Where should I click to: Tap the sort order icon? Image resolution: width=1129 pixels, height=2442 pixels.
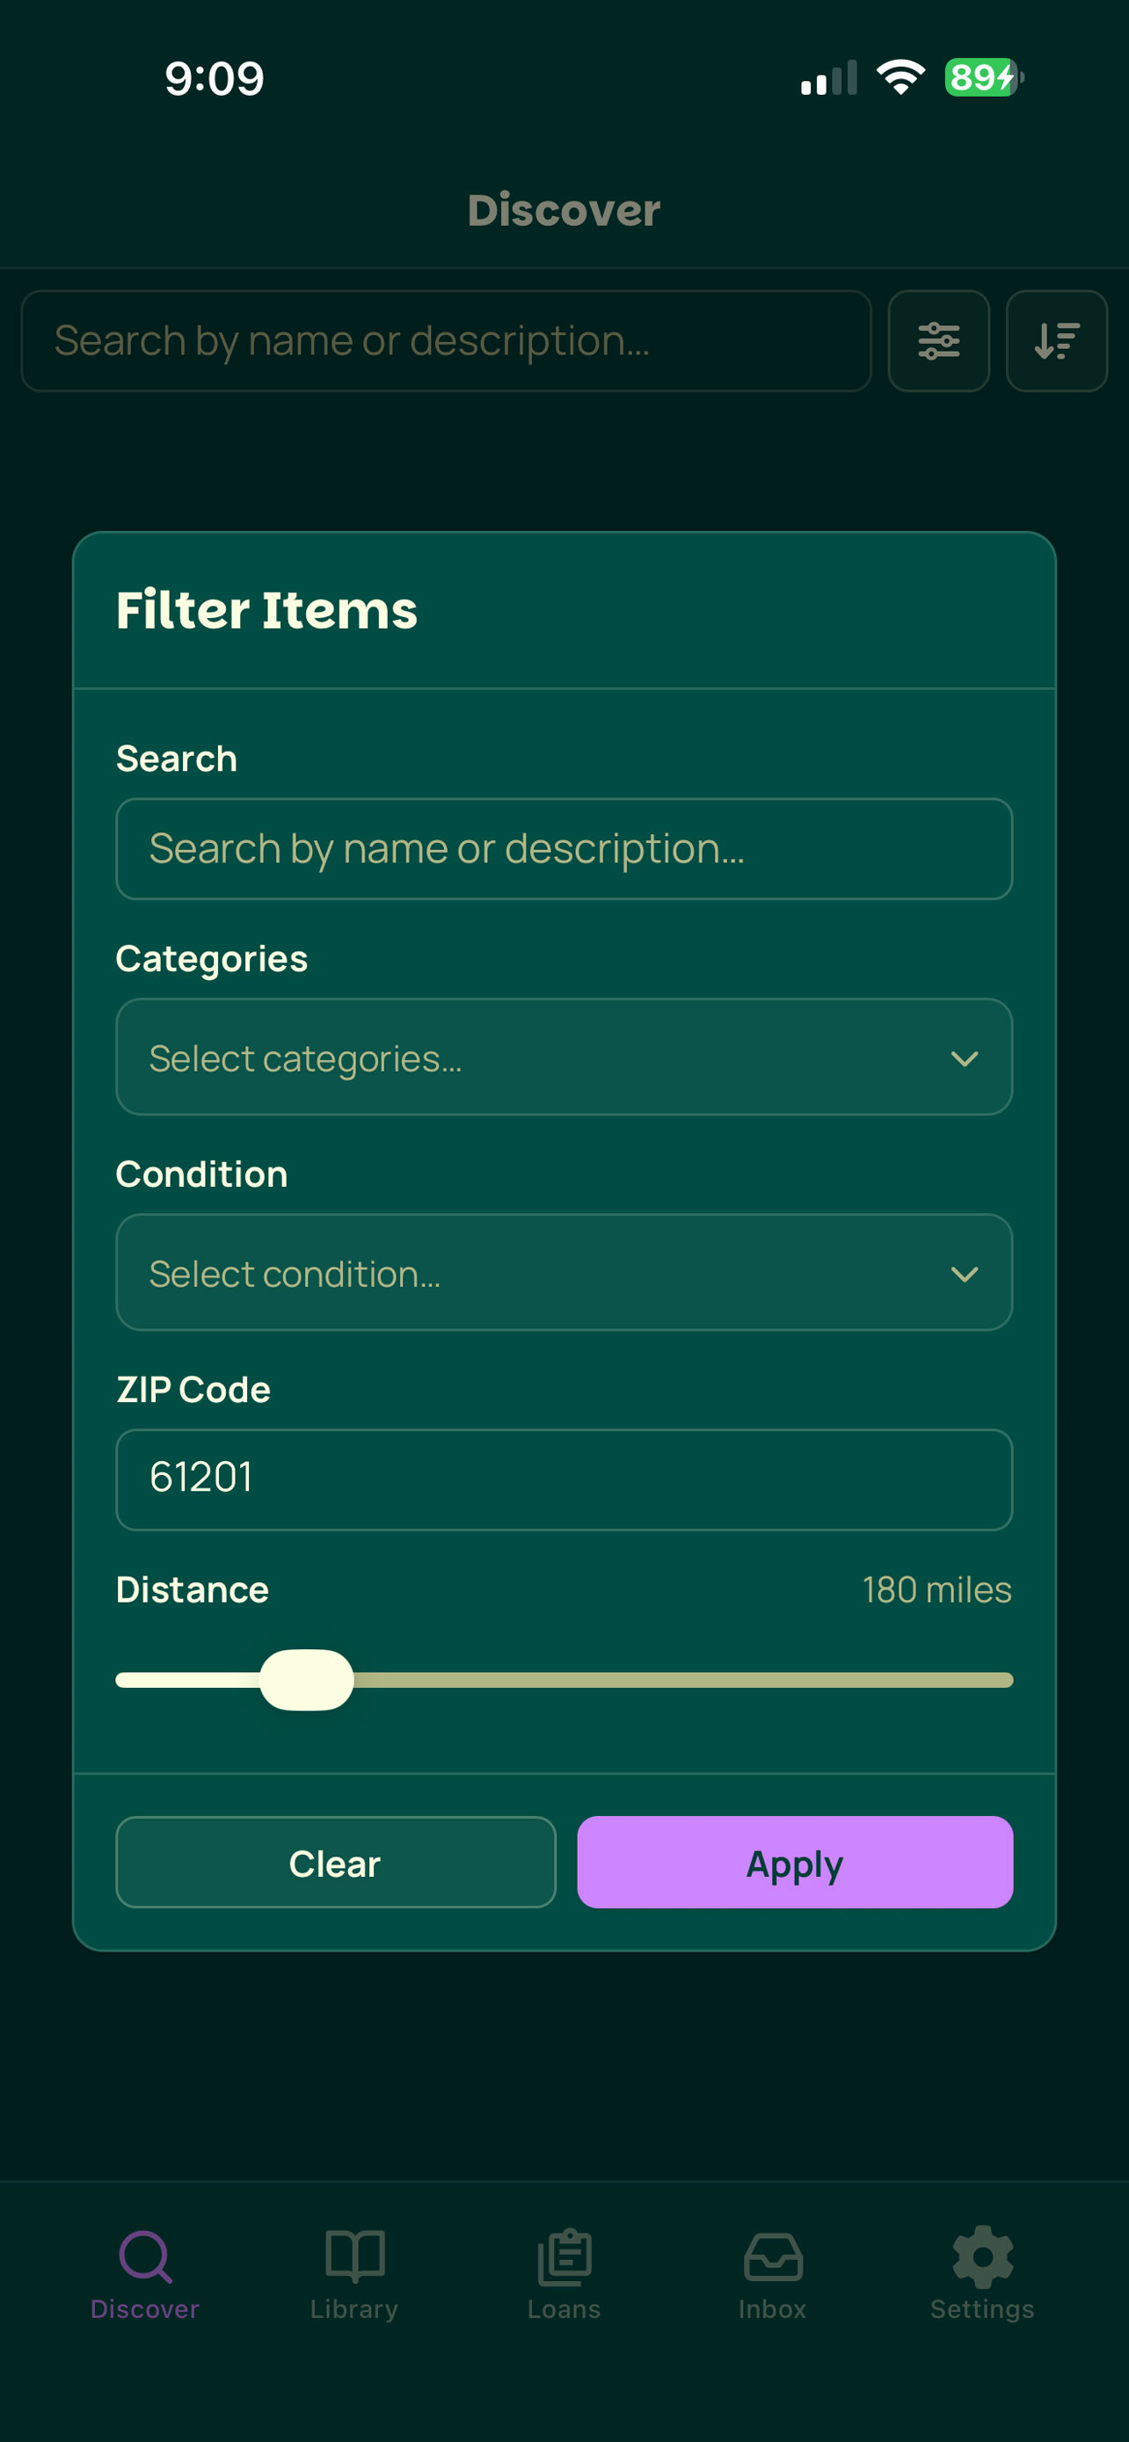(1056, 340)
